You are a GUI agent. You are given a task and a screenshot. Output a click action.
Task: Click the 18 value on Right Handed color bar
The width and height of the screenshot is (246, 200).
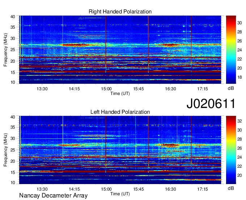pos(239,77)
